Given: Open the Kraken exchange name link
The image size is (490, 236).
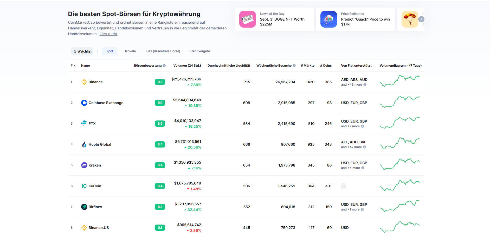Looking at the screenshot, I should 95,165.
